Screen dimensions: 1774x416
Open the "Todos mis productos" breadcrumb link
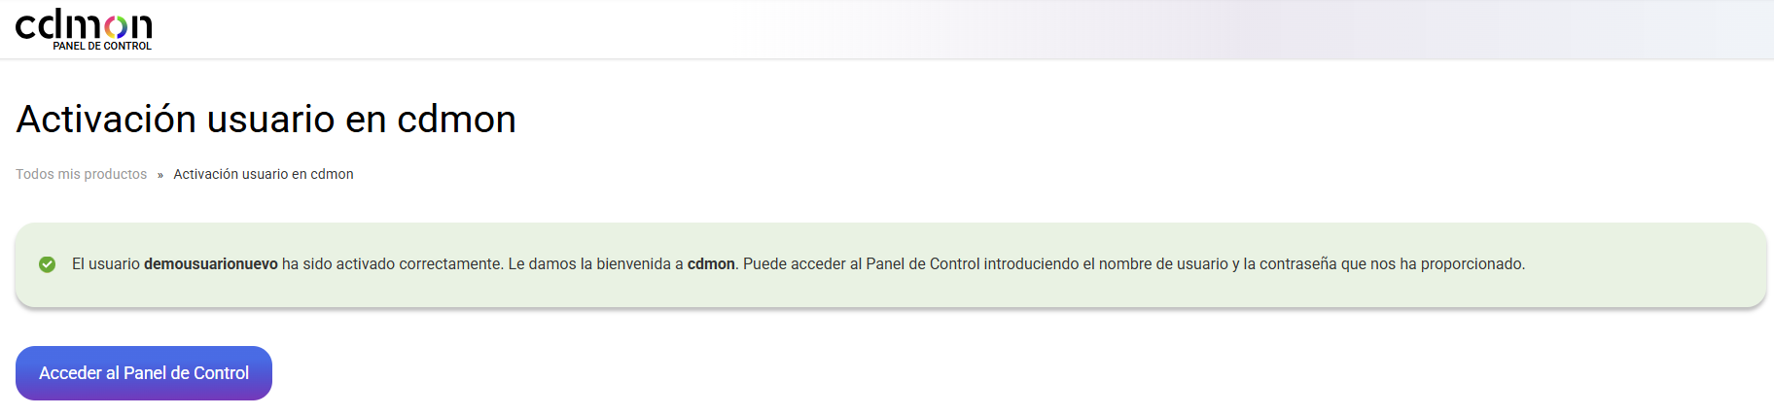(x=82, y=174)
